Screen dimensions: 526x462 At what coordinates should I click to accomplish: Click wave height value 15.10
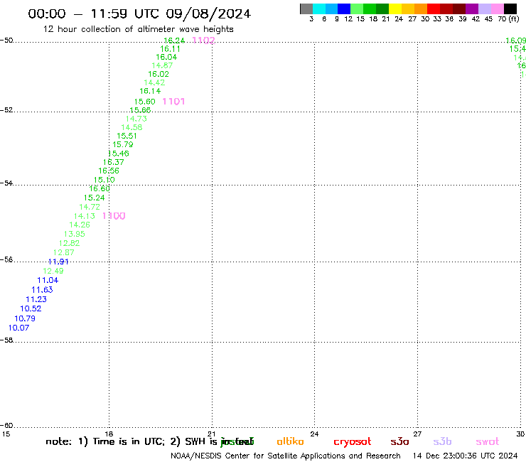point(104,180)
